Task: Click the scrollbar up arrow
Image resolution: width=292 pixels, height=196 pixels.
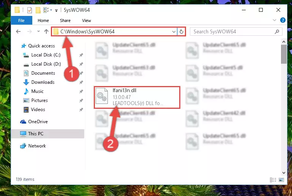Action: (284, 42)
